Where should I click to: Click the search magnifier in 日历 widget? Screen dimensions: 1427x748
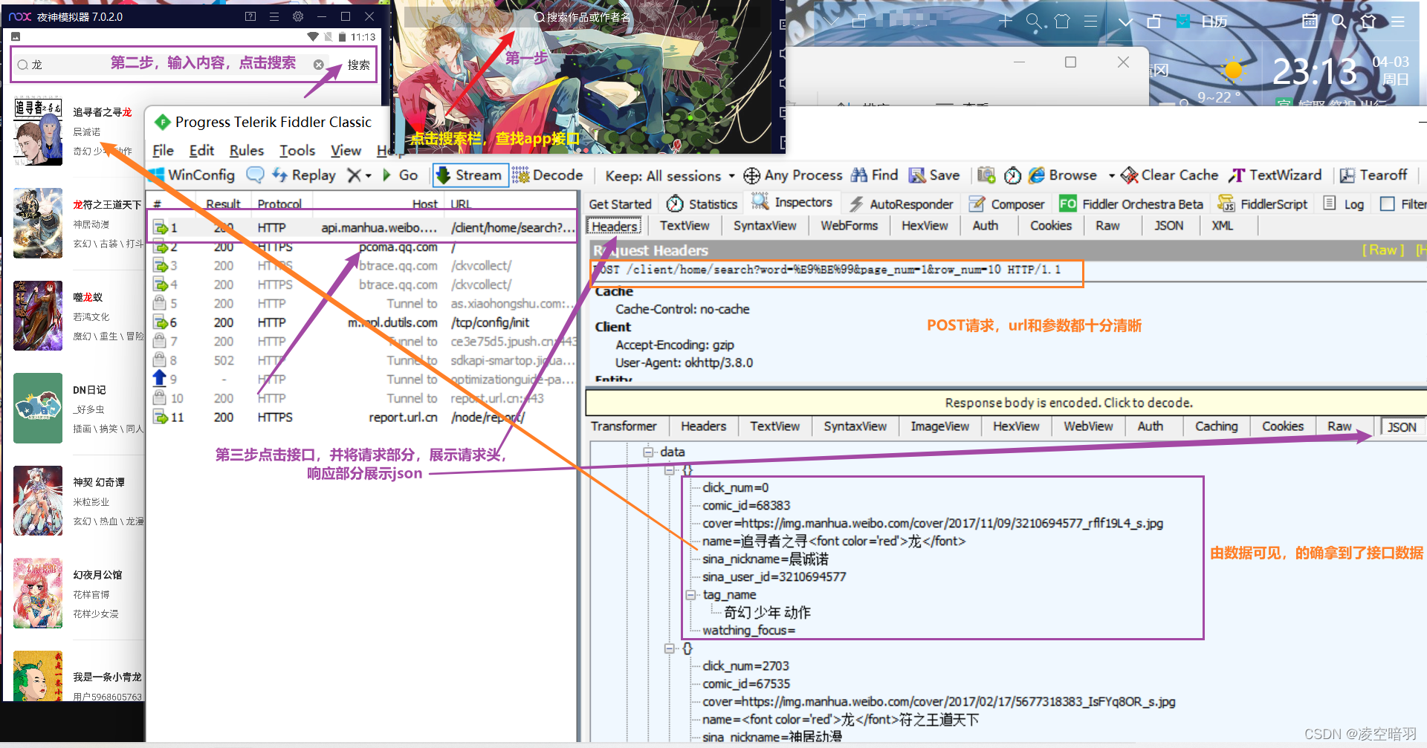[1339, 22]
